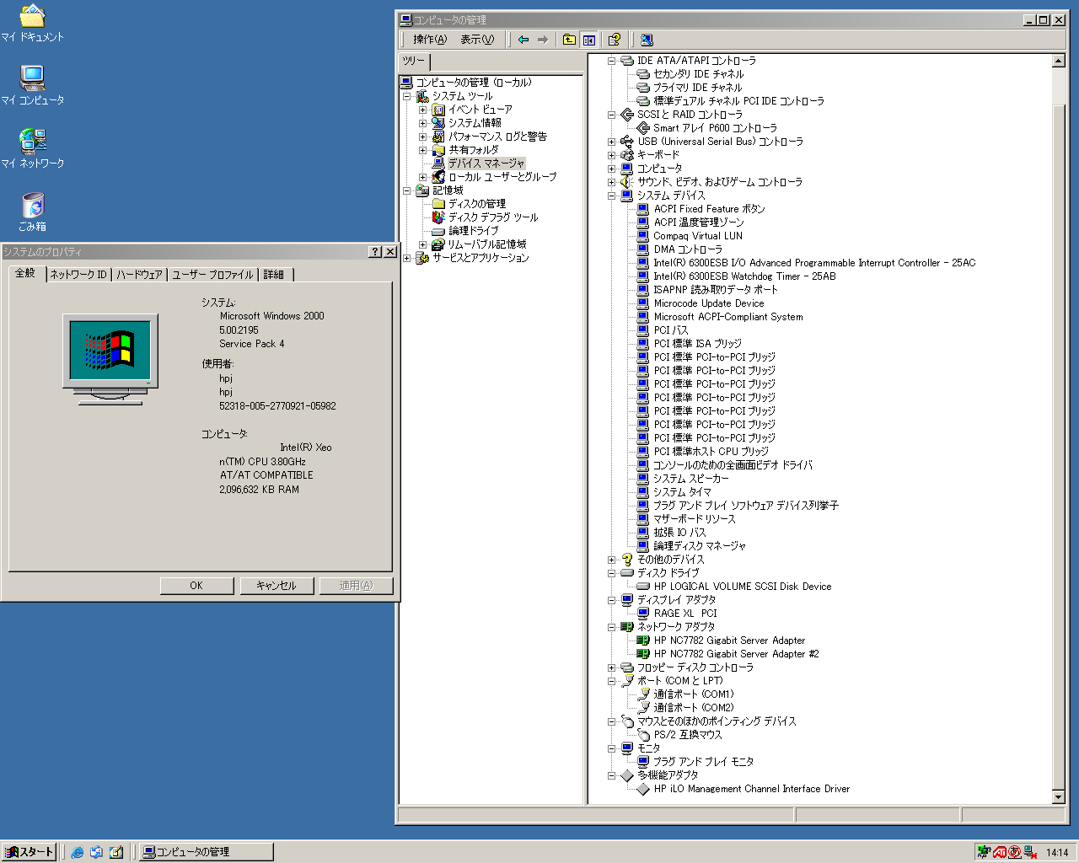Expand サービスとアプリケーション node
The height and width of the screenshot is (863, 1079).
coord(407,258)
